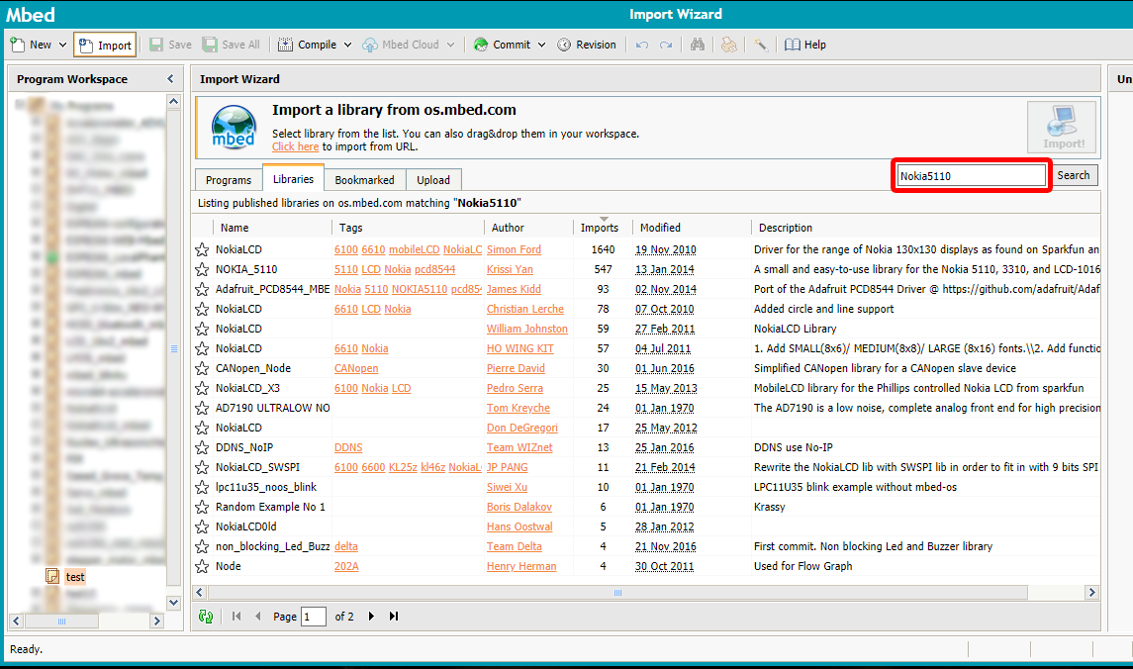Click the binoculars Find icon in toolbar
The height and width of the screenshot is (669, 1133).
click(698, 45)
